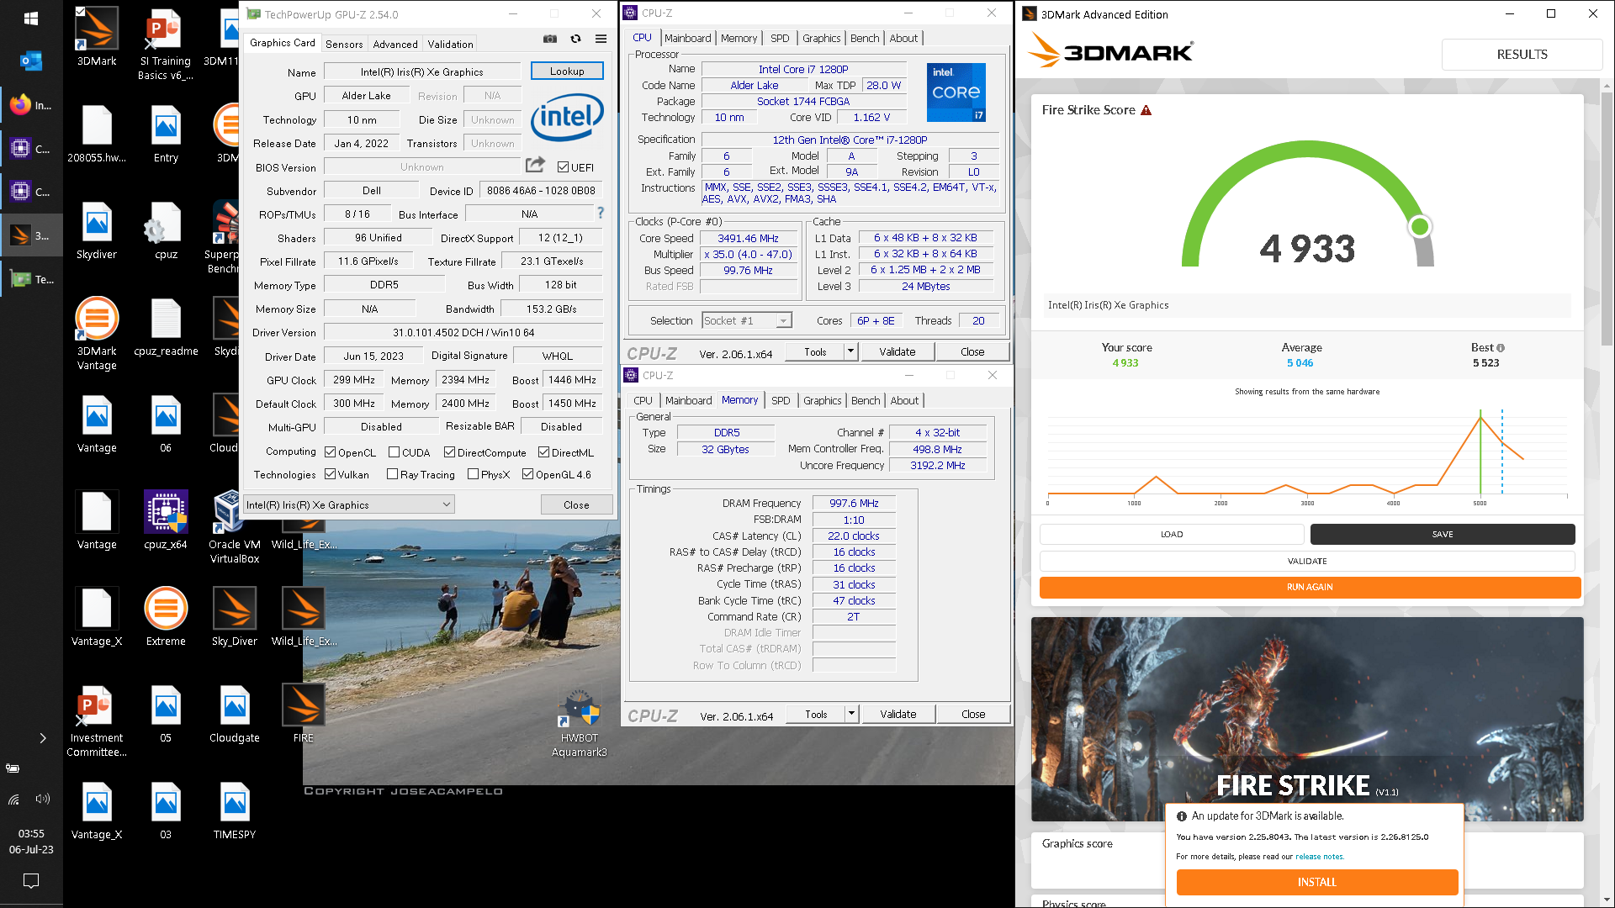
Task: Expand hidden taskbar chevron
Action: 43,738
